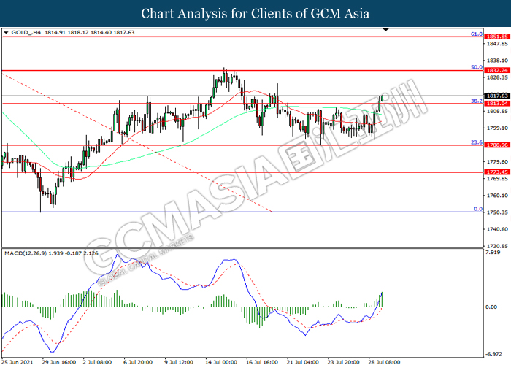Click the black 1817.63 current price label
The image size is (511, 365).
tap(497, 96)
